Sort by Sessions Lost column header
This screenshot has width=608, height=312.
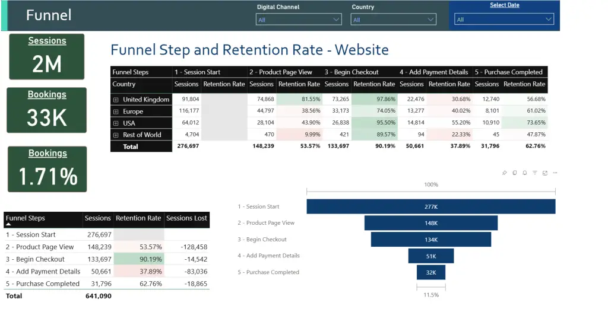point(186,218)
